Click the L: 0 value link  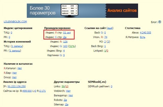pyautogui.click(x=35, y=91)
